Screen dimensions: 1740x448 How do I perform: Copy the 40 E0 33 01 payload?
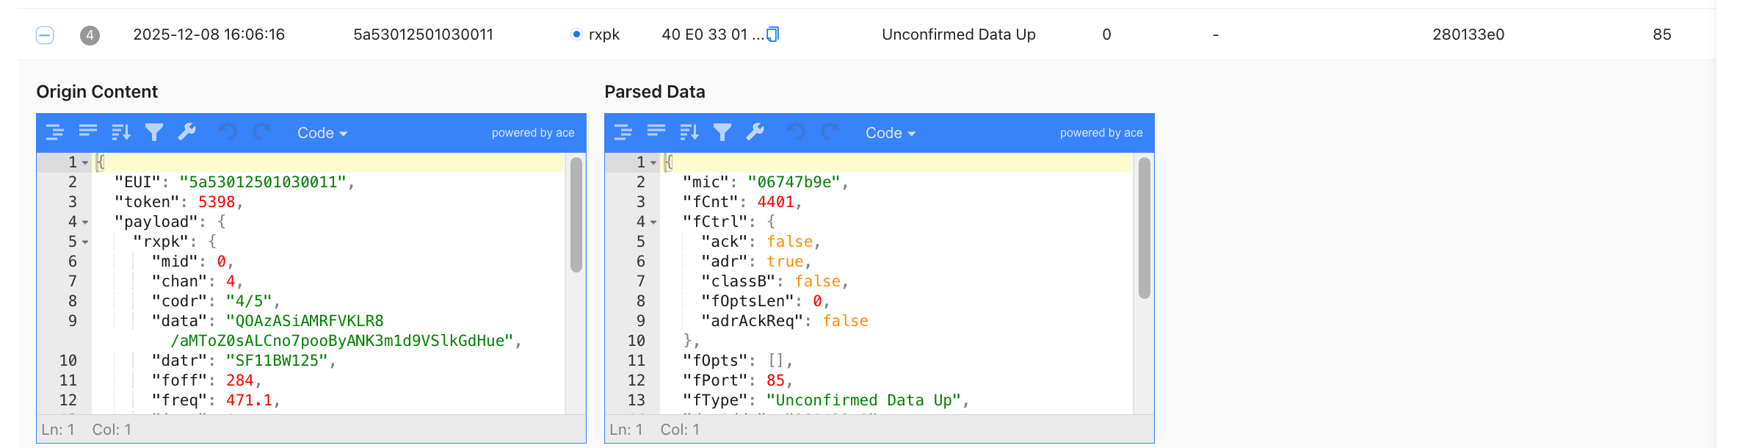(772, 35)
